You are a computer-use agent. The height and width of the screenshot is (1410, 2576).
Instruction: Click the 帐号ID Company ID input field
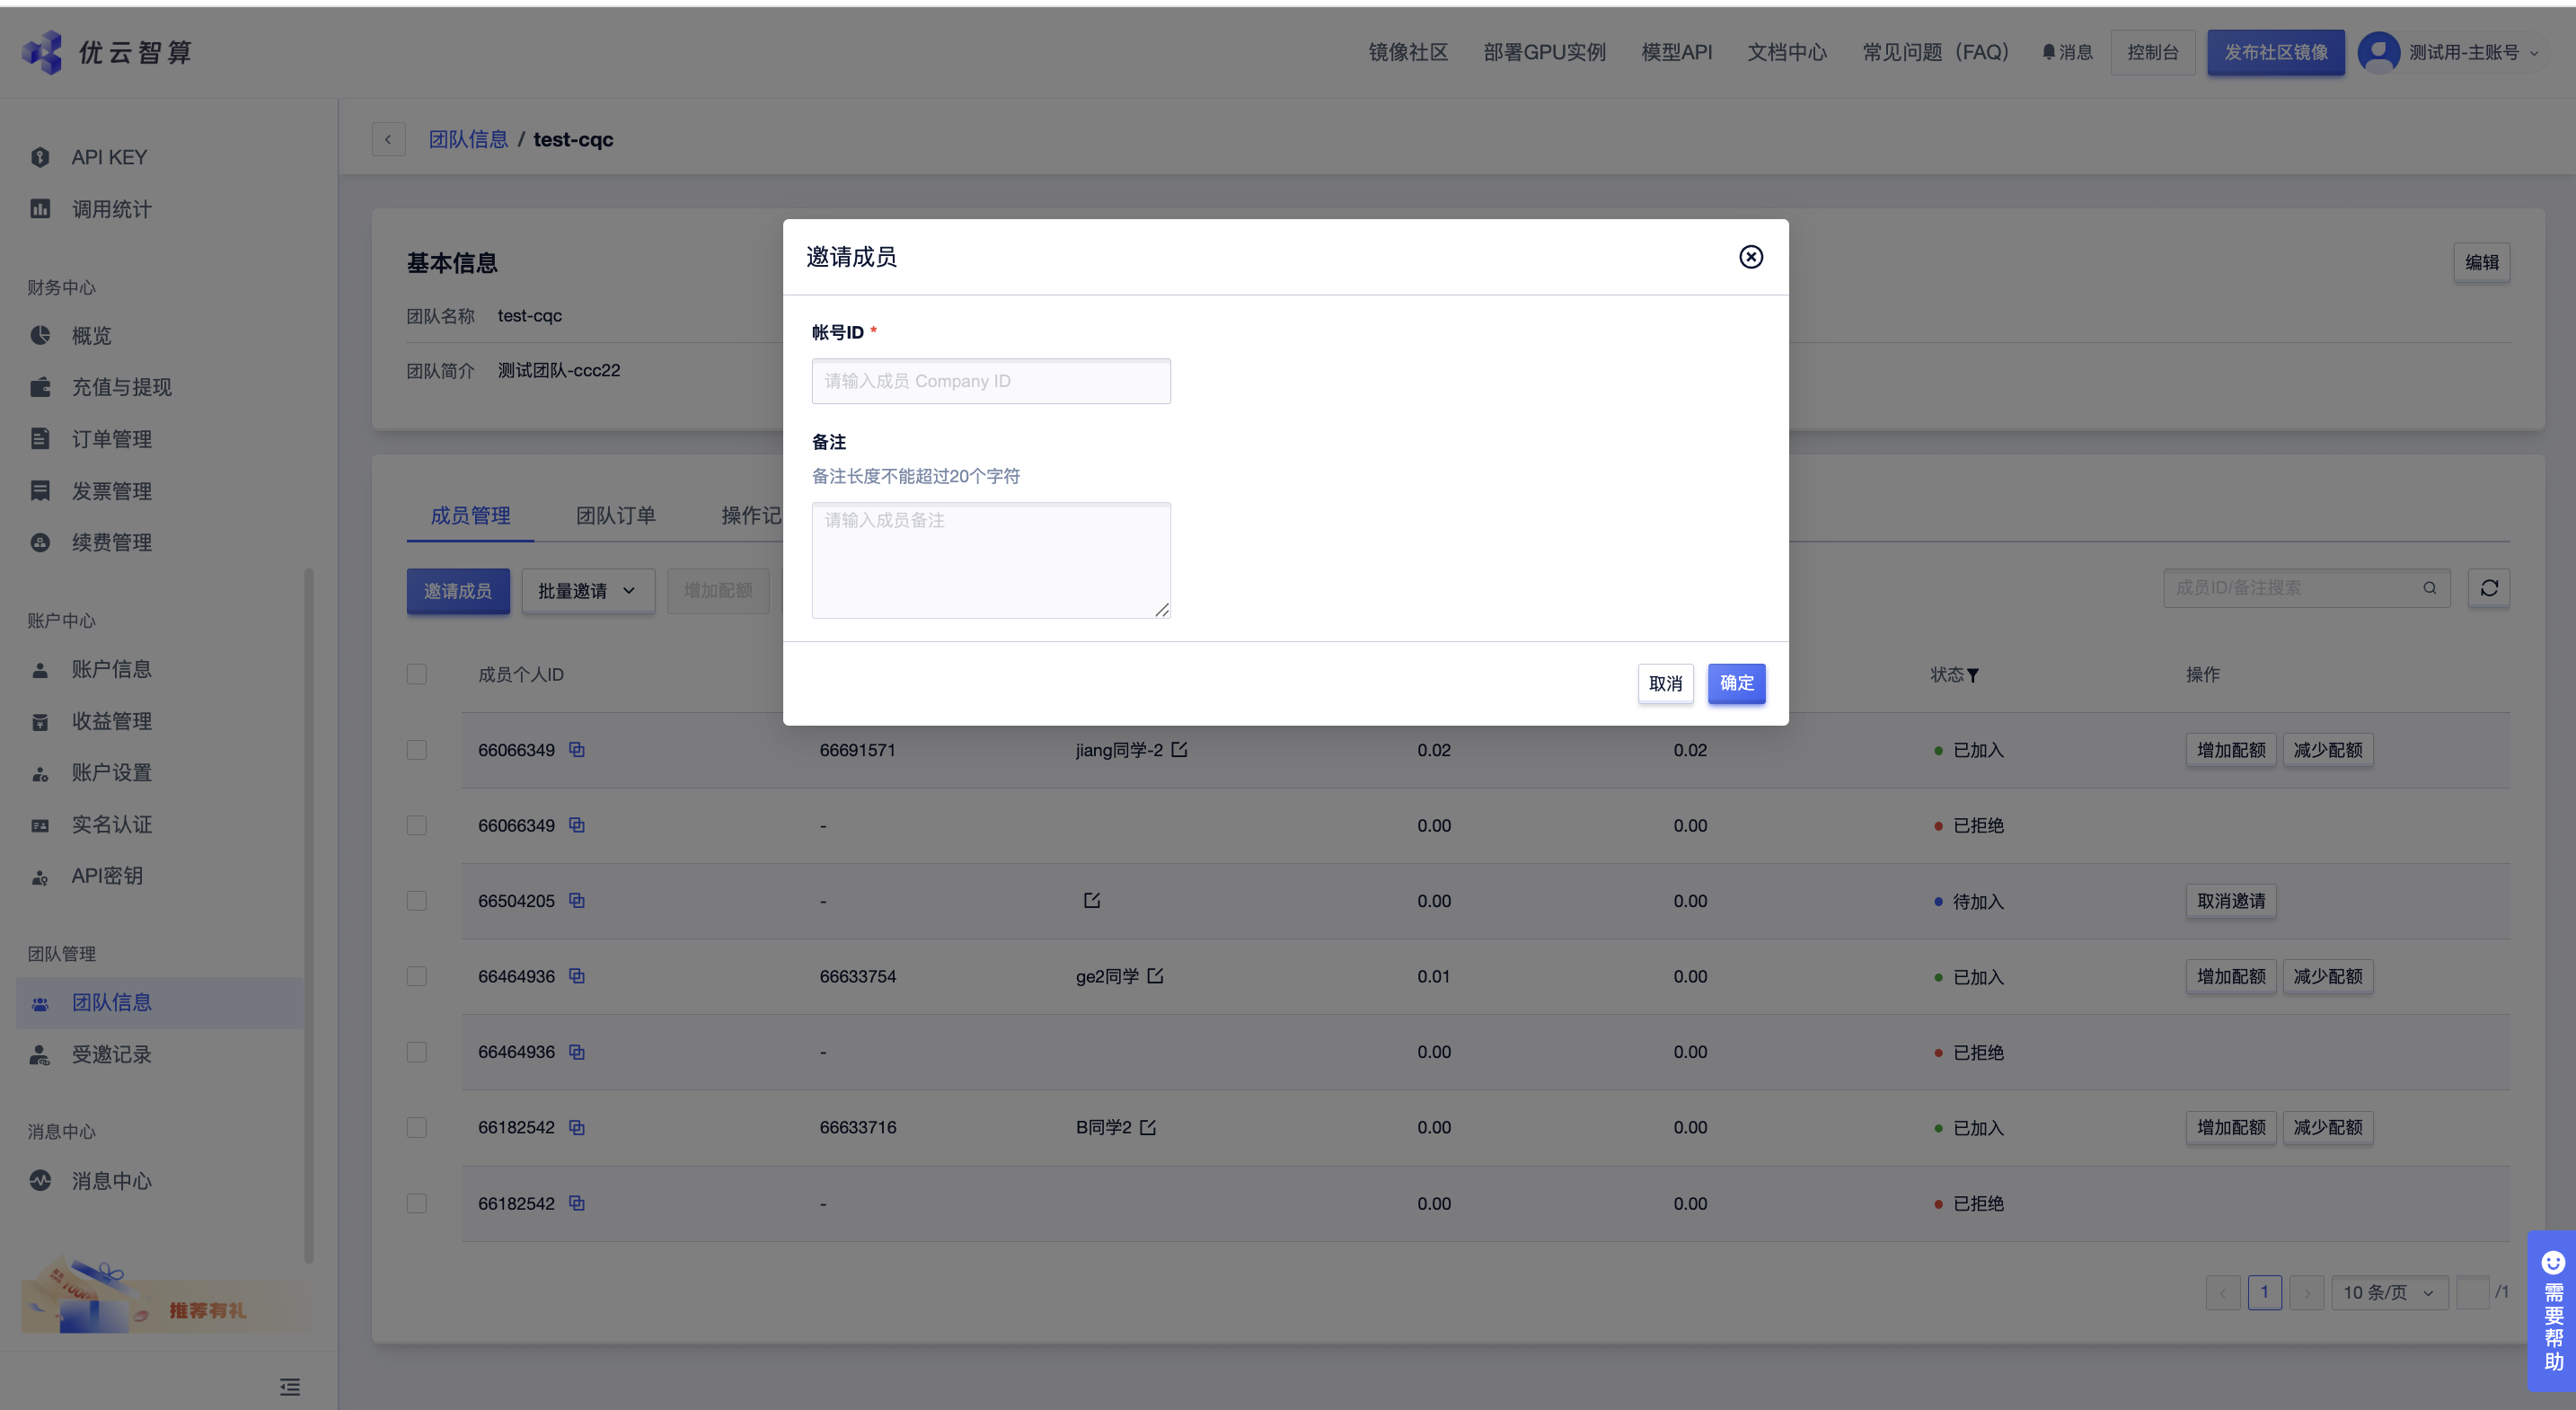click(990, 381)
